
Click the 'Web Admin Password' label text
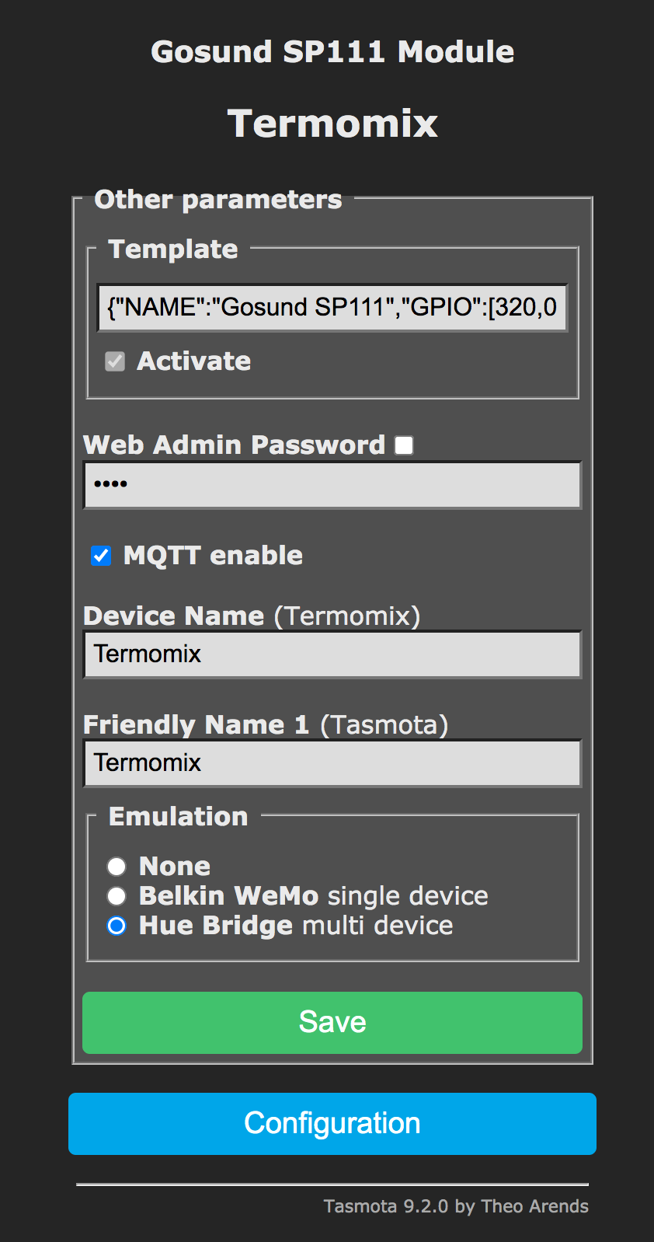pos(234,445)
